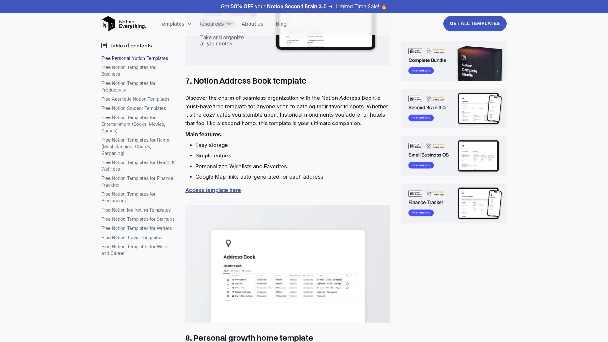Click the location pin icon above Address Book
This screenshot has height=342, width=608.
tap(228, 243)
